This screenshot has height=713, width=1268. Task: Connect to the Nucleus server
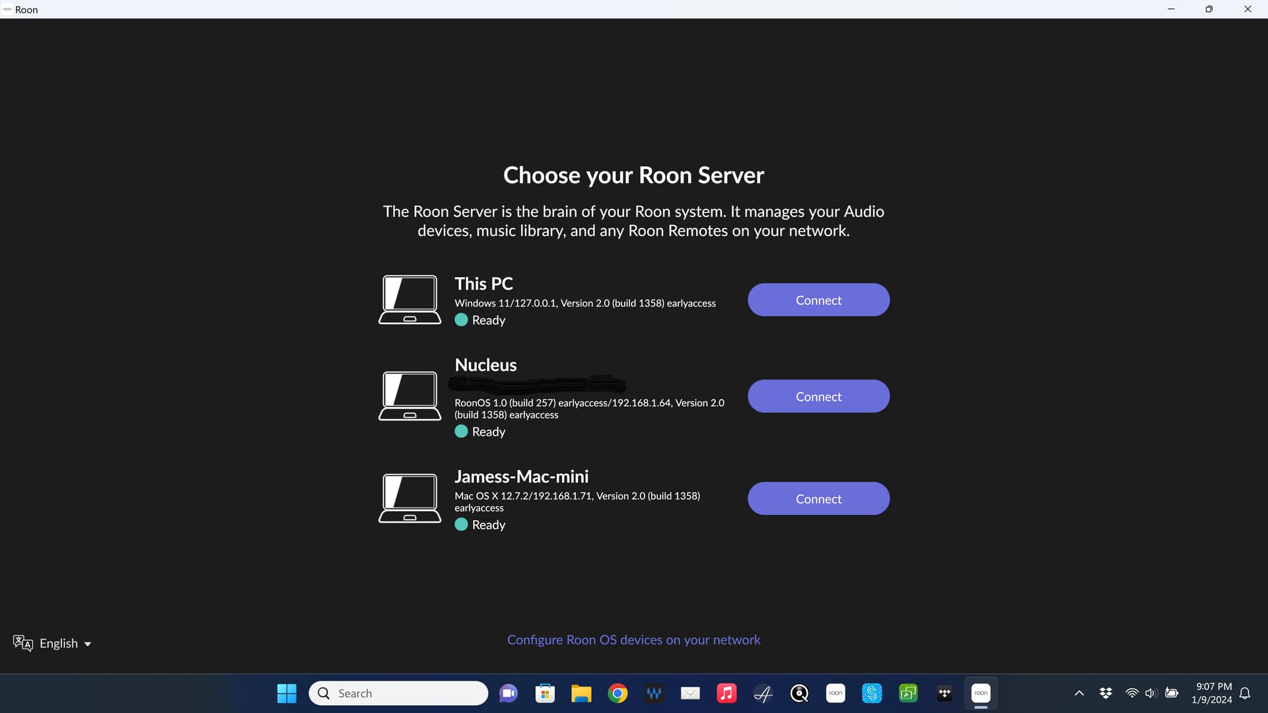coord(818,396)
